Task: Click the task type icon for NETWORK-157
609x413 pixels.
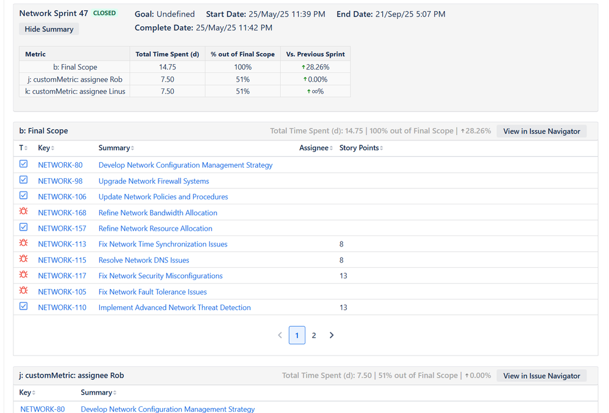Action: [23, 227]
